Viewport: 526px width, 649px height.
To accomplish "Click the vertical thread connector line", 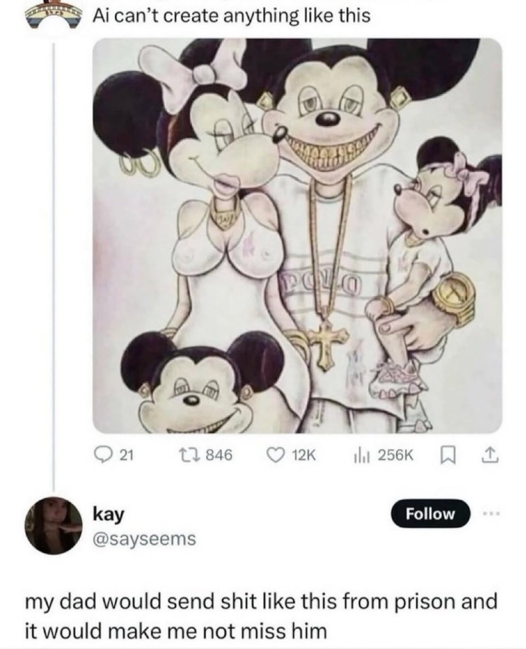I will pyautogui.click(x=53, y=263).
